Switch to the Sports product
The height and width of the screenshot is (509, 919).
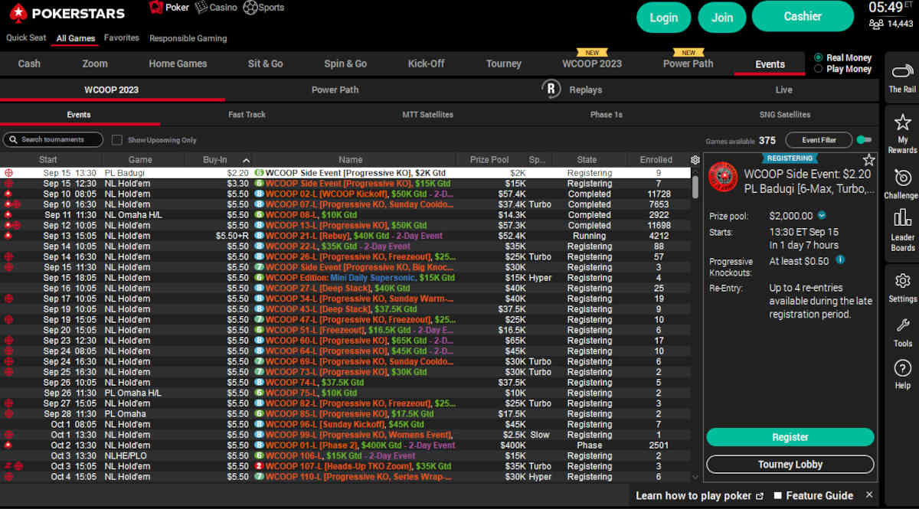coord(263,8)
